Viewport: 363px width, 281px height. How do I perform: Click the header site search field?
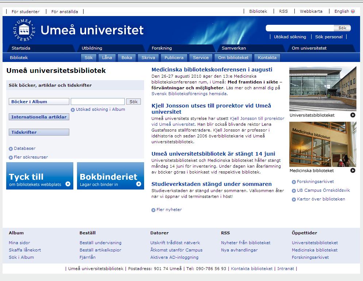(x=300, y=28)
